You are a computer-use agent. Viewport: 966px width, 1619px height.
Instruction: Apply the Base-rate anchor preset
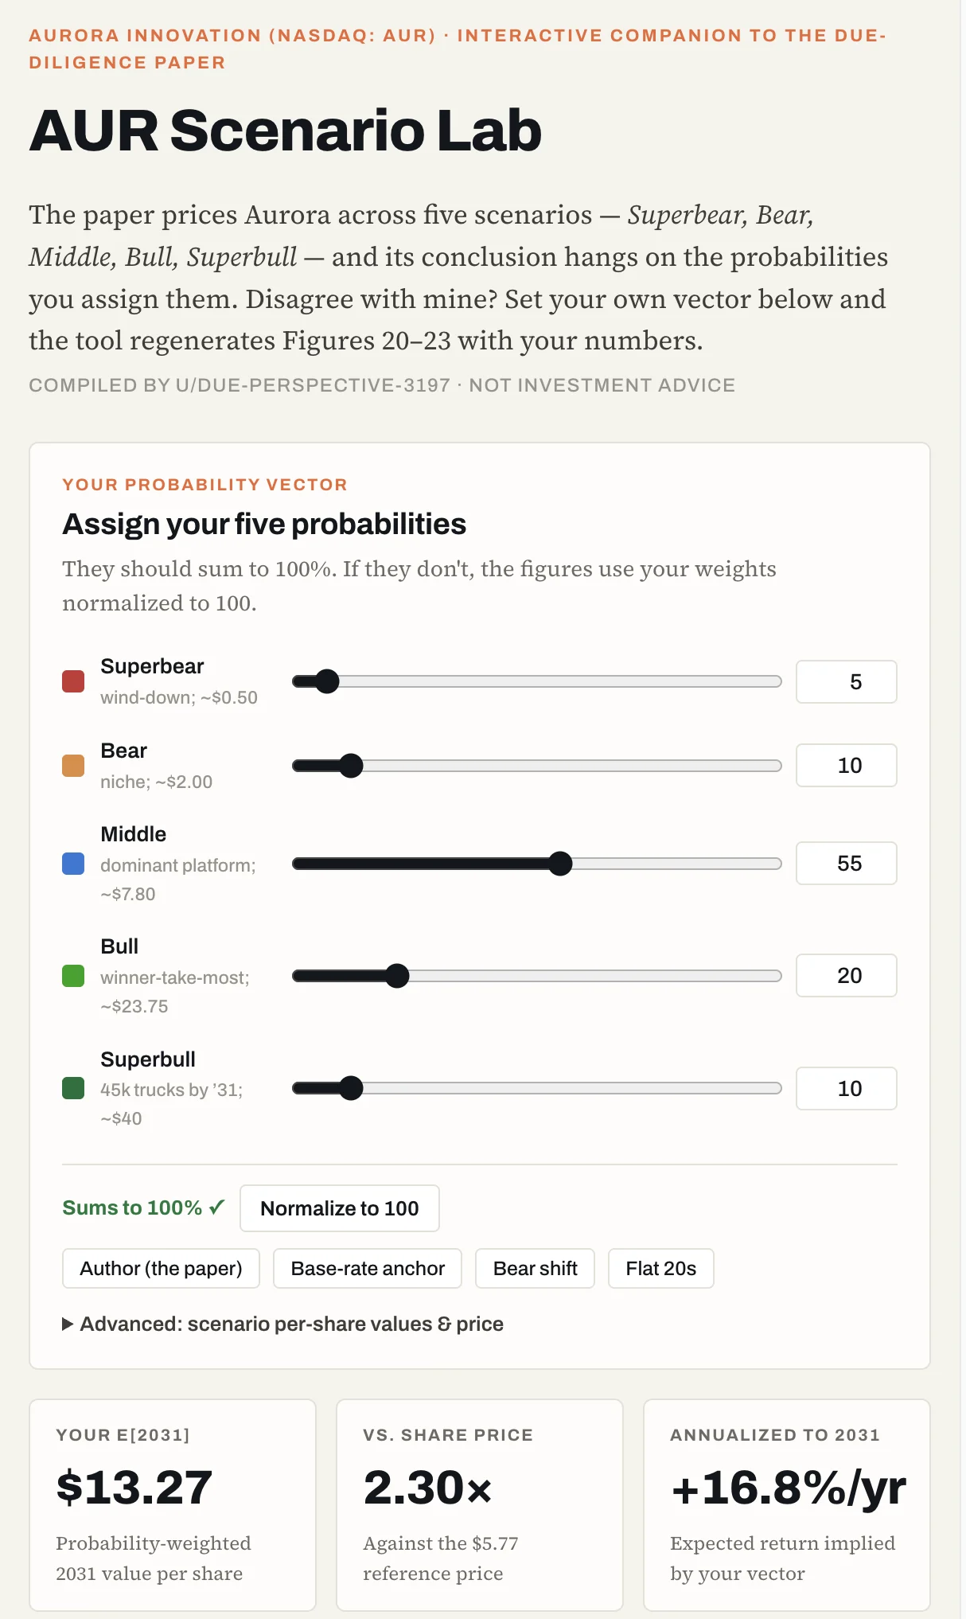(x=368, y=1268)
